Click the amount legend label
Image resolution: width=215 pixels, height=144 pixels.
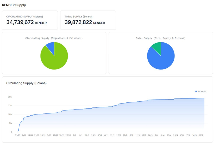[x=202, y=91]
